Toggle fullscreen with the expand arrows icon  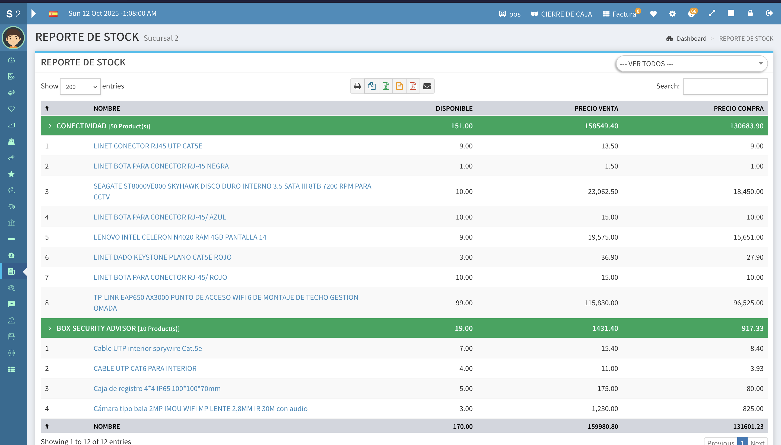click(x=712, y=13)
